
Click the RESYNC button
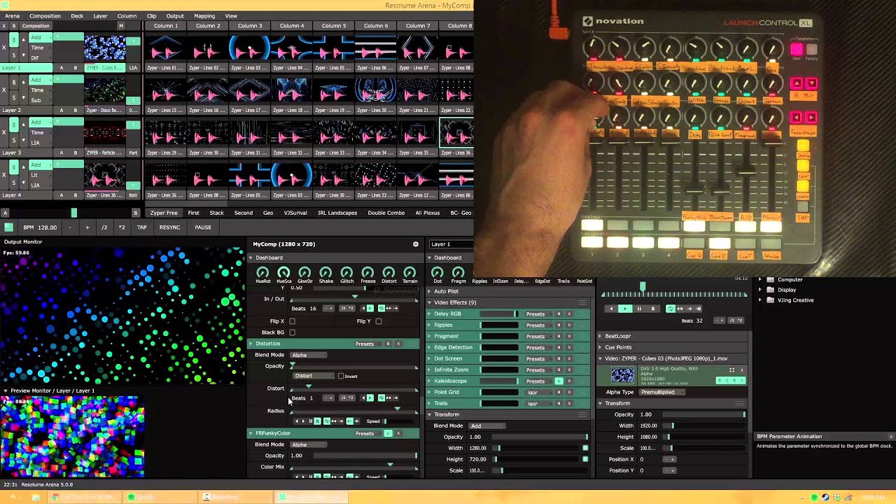pos(169,227)
